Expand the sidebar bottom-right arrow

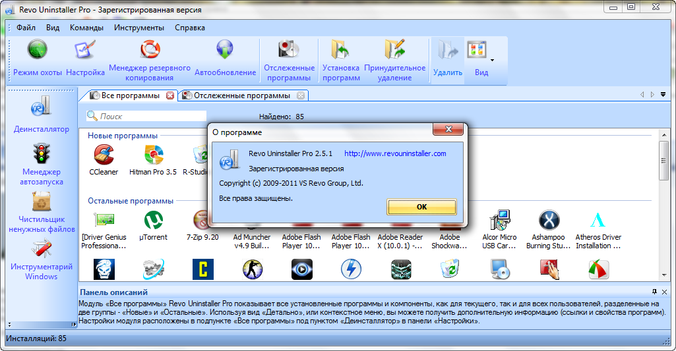point(73,324)
